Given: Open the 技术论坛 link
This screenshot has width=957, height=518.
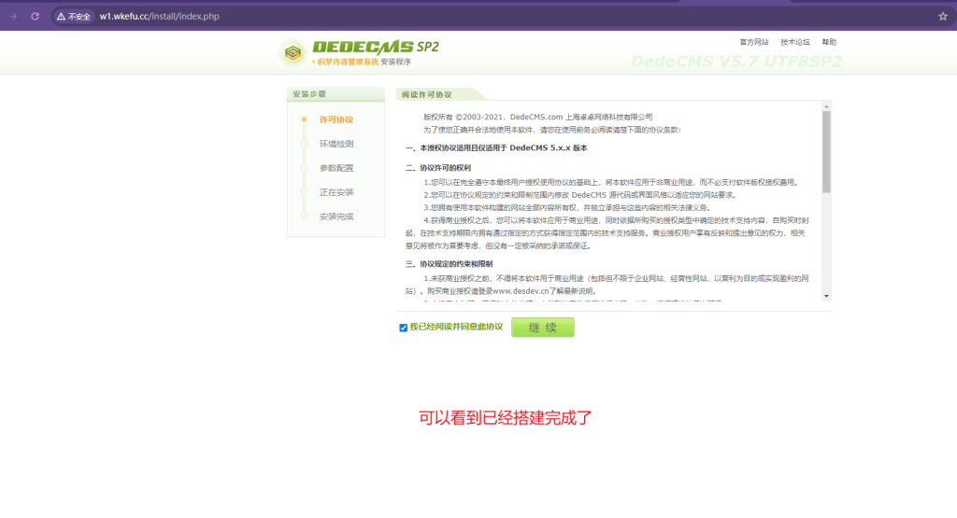Looking at the screenshot, I should 795,42.
